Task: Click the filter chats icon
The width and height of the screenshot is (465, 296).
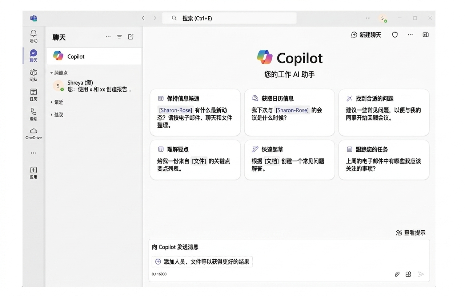Action: click(119, 37)
